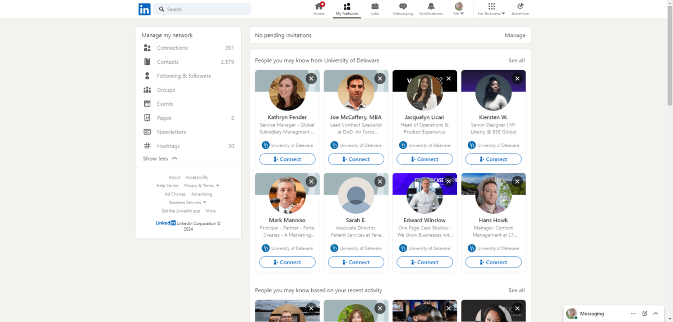The width and height of the screenshot is (673, 322).
Task: Dismiss Sarah E. suggestion card
Action: [380, 181]
